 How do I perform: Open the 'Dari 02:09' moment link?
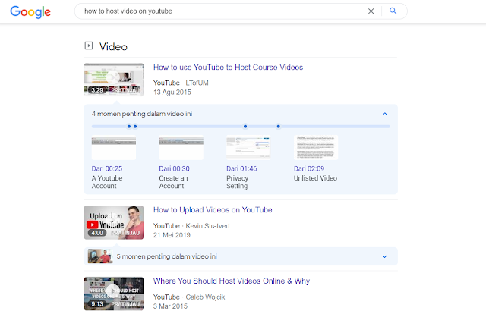tap(309, 169)
